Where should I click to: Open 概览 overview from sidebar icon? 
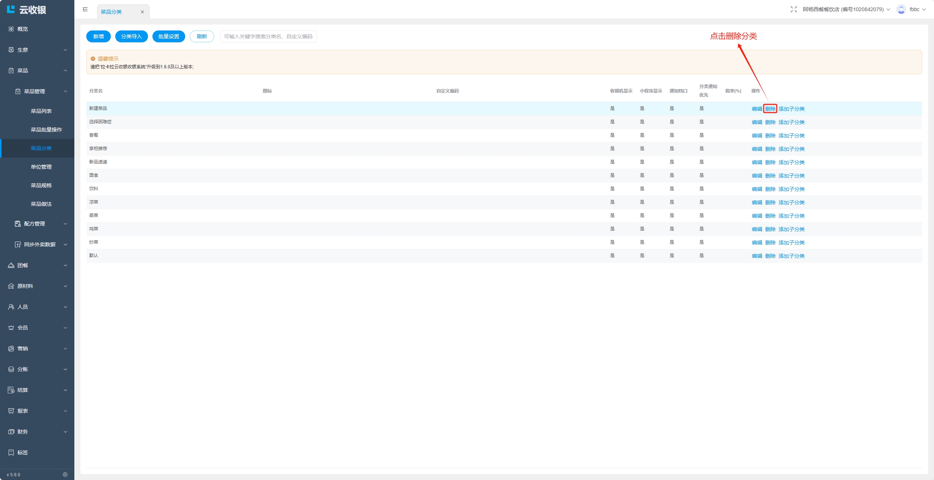[11, 29]
